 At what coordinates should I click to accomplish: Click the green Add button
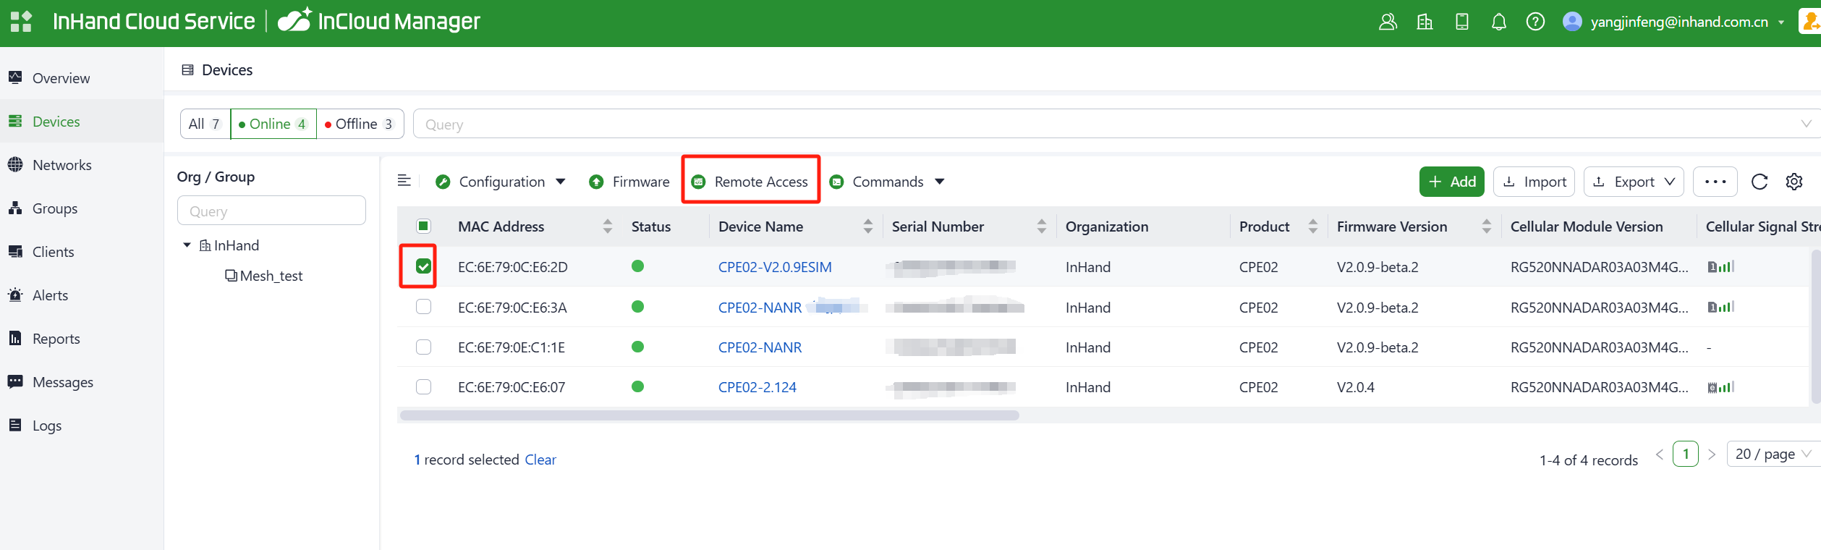tap(1451, 182)
